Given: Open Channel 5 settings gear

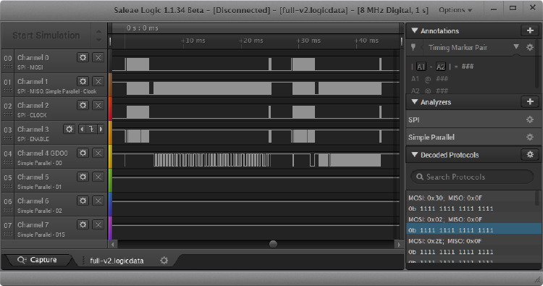Looking at the screenshot, I should click(x=83, y=177).
